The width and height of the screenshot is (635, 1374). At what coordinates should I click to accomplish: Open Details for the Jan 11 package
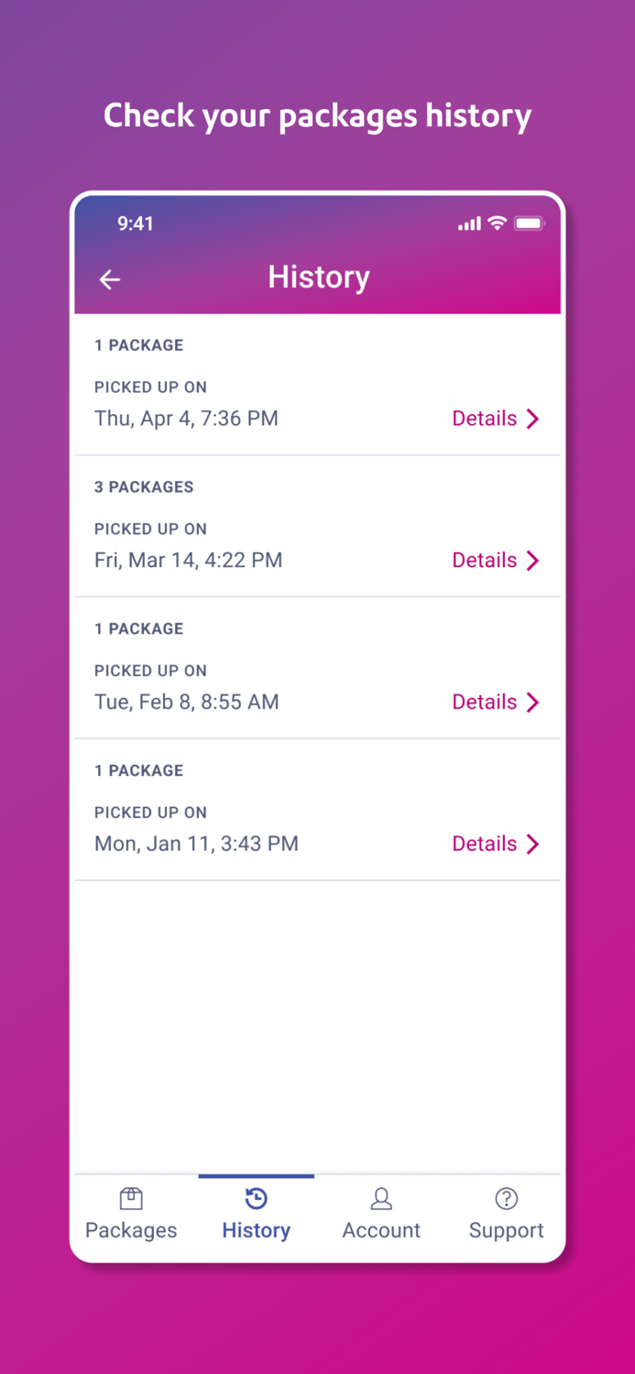click(x=485, y=844)
